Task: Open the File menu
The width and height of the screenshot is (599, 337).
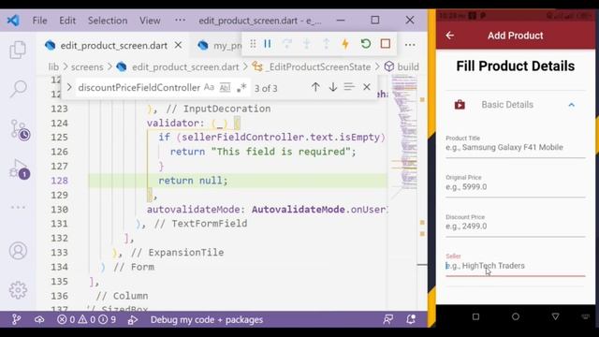Action: coord(39,21)
